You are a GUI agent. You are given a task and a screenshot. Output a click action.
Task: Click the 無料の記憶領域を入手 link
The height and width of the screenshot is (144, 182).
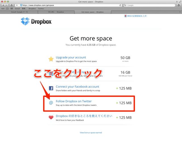[137, 16]
